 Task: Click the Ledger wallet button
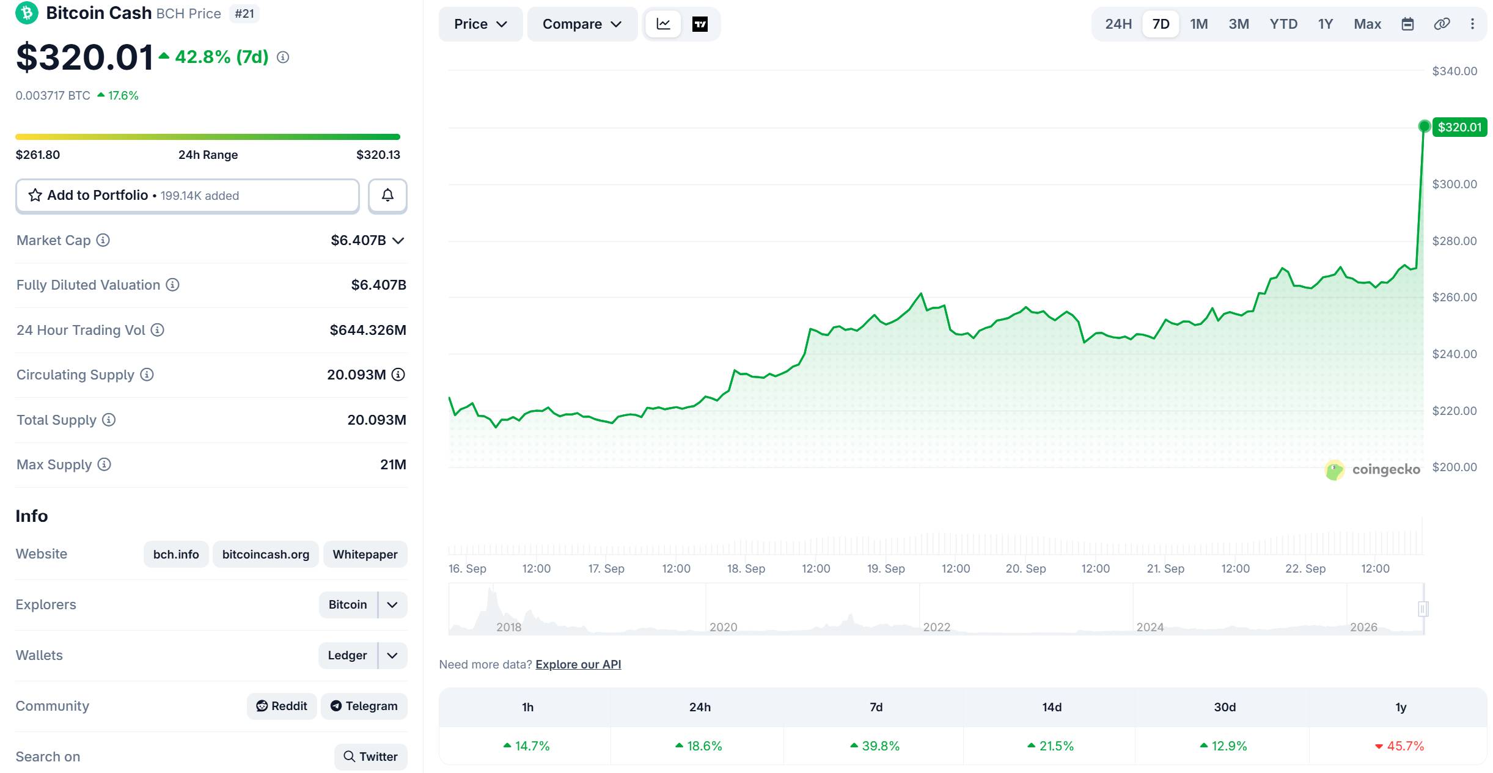click(x=347, y=655)
